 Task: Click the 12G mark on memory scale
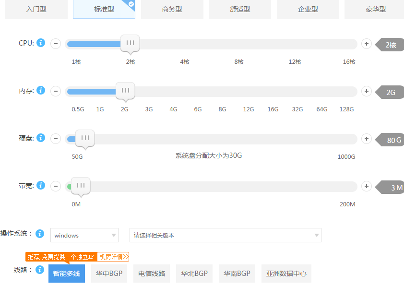coord(249,109)
